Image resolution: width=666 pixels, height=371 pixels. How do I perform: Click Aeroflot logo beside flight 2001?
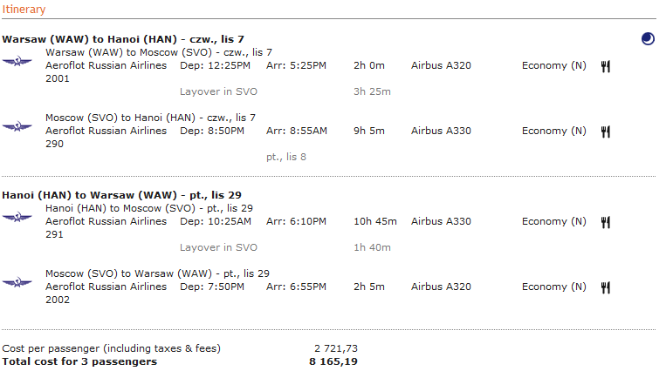pyautogui.click(x=17, y=62)
